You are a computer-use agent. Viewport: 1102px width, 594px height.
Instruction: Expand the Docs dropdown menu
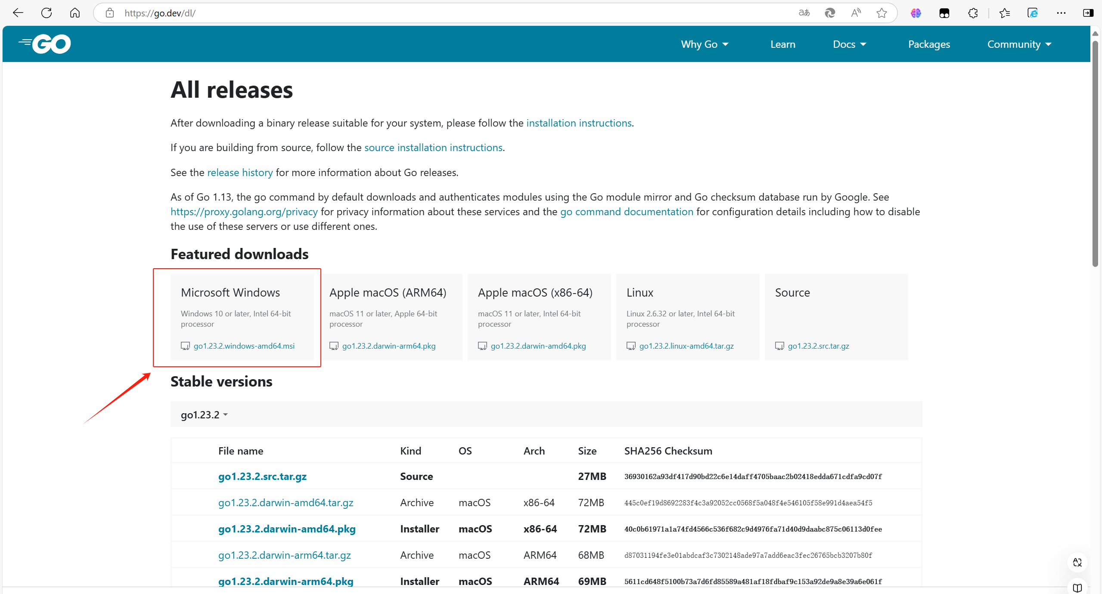849,44
